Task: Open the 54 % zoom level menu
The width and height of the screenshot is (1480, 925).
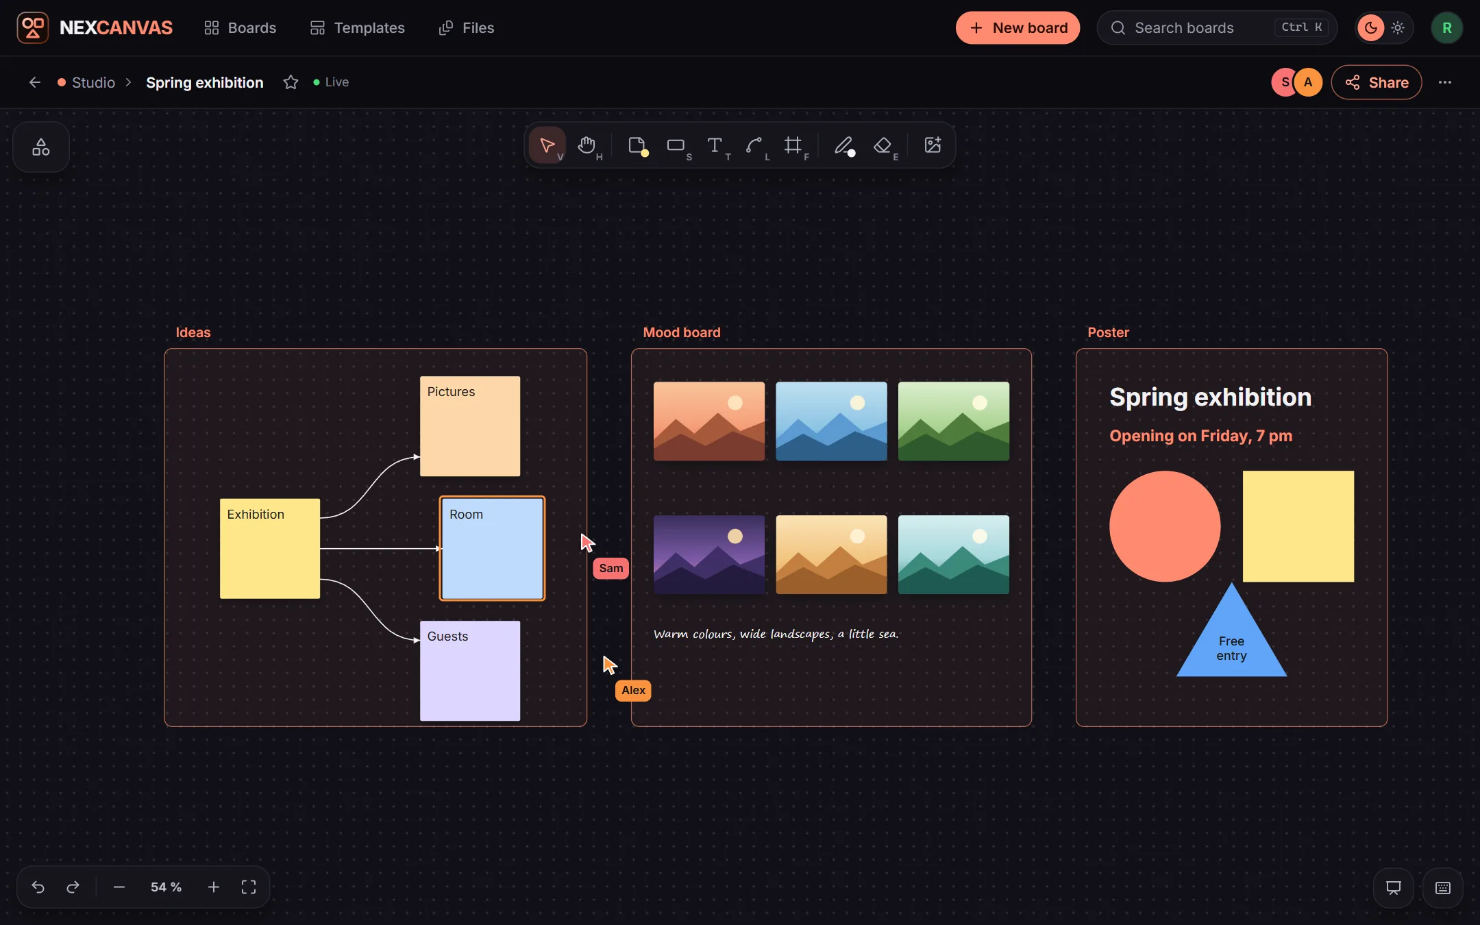Action: point(166,887)
